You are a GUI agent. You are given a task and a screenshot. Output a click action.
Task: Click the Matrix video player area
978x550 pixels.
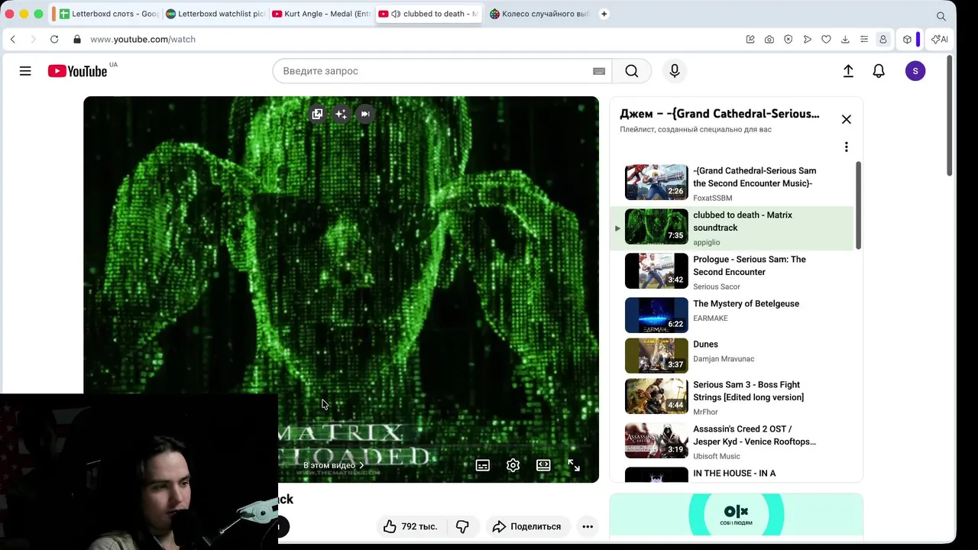[x=341, y=289]
